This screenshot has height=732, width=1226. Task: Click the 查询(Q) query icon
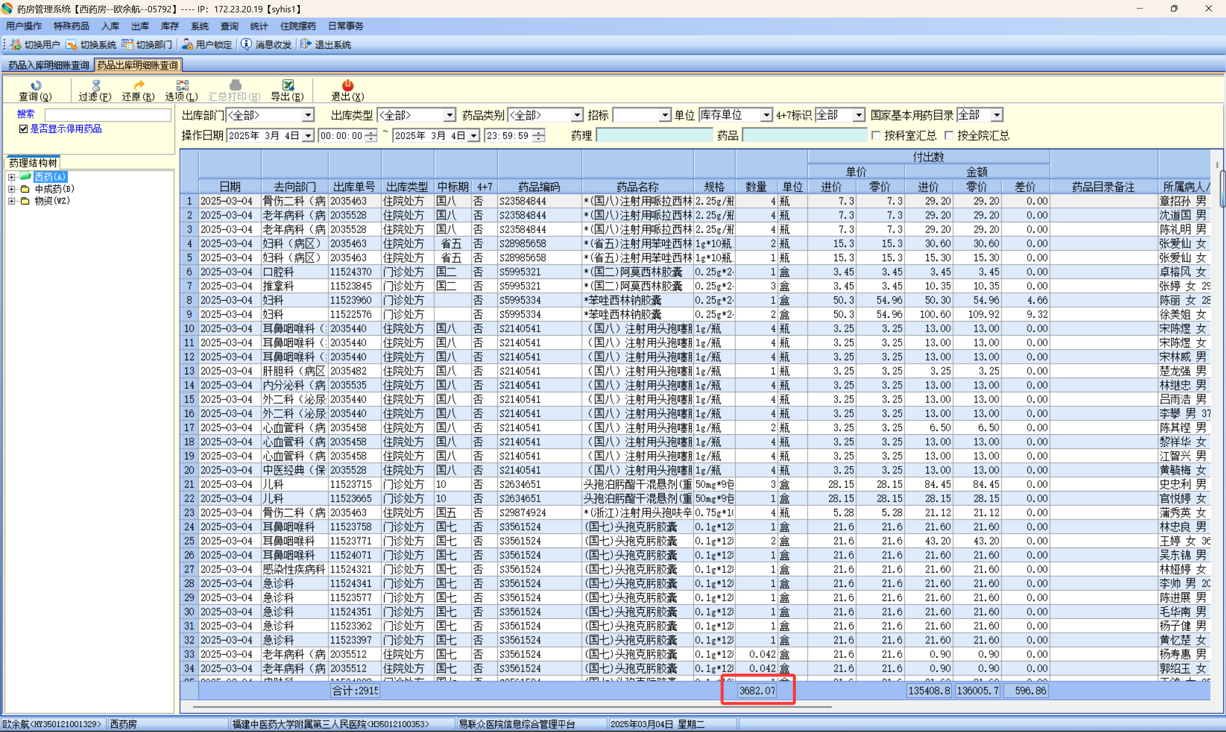[35, 86]
